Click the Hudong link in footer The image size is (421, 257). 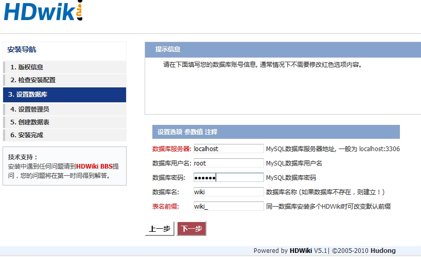(x=382, y=251)
